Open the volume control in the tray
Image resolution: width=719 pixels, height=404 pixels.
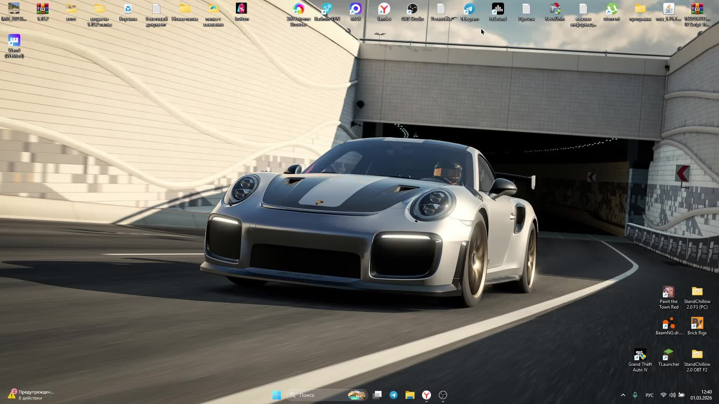click(x=673, y=395)
